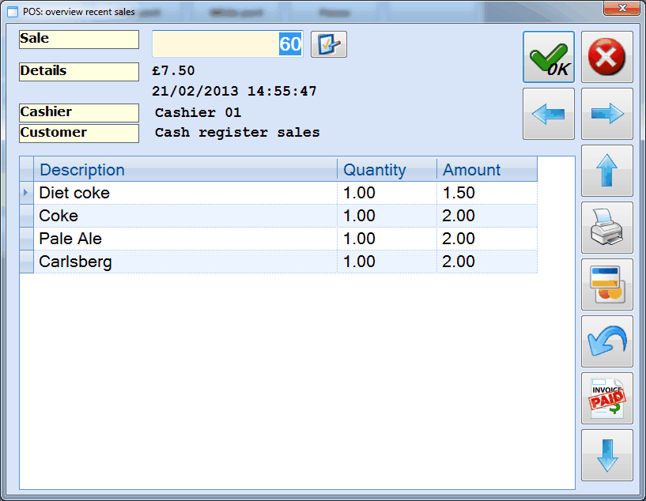Select the Coke line item

[186, 216]
